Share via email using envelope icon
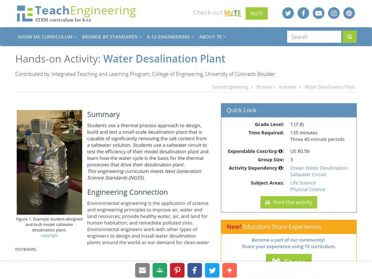The width and height of the screenshot is (372, 279). pos(142,270)
